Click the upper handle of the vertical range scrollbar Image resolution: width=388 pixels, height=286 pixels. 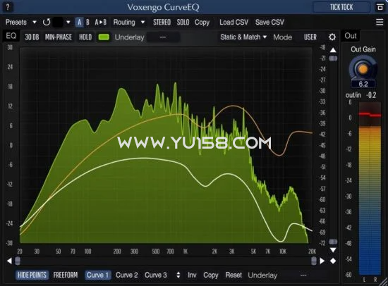(x=333, y=58)
